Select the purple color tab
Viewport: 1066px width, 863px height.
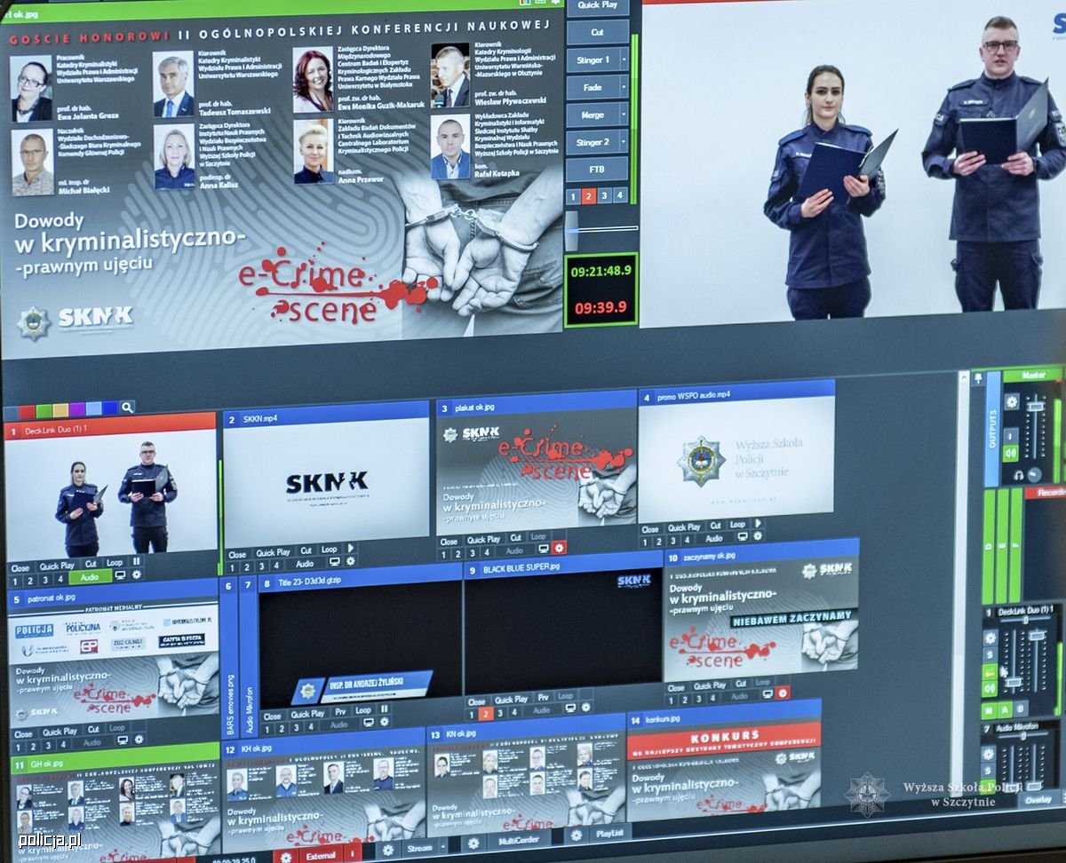point(77,409)
